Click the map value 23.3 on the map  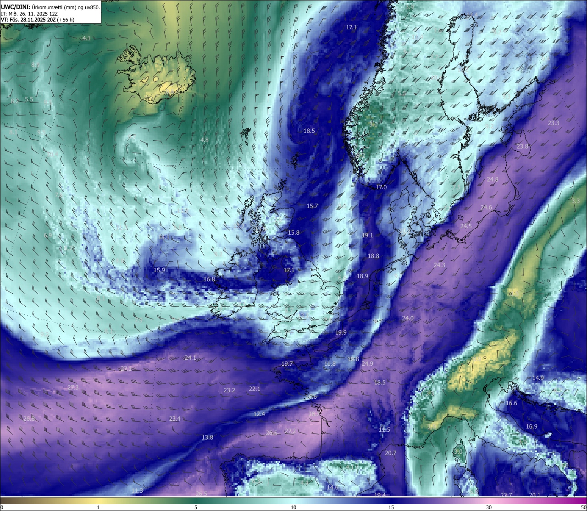pos(554,123)
